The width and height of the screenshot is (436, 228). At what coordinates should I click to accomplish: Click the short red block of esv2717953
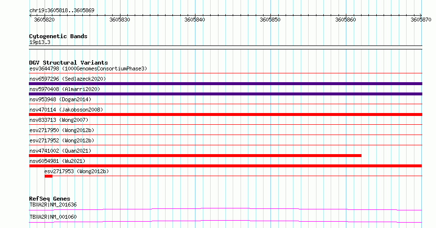[x=48, y=176]
